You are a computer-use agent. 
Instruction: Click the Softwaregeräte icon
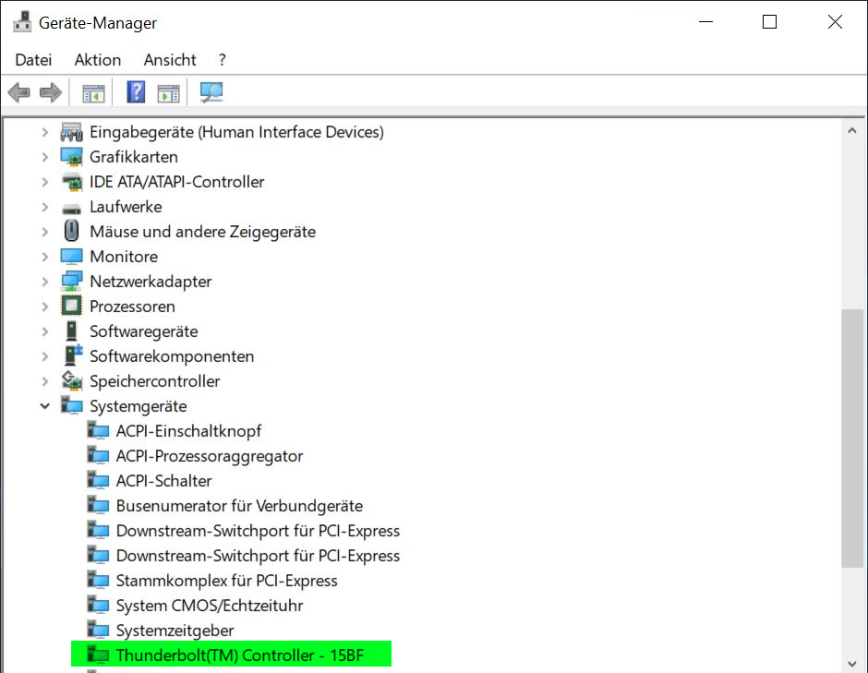click(x=71, y=331)
